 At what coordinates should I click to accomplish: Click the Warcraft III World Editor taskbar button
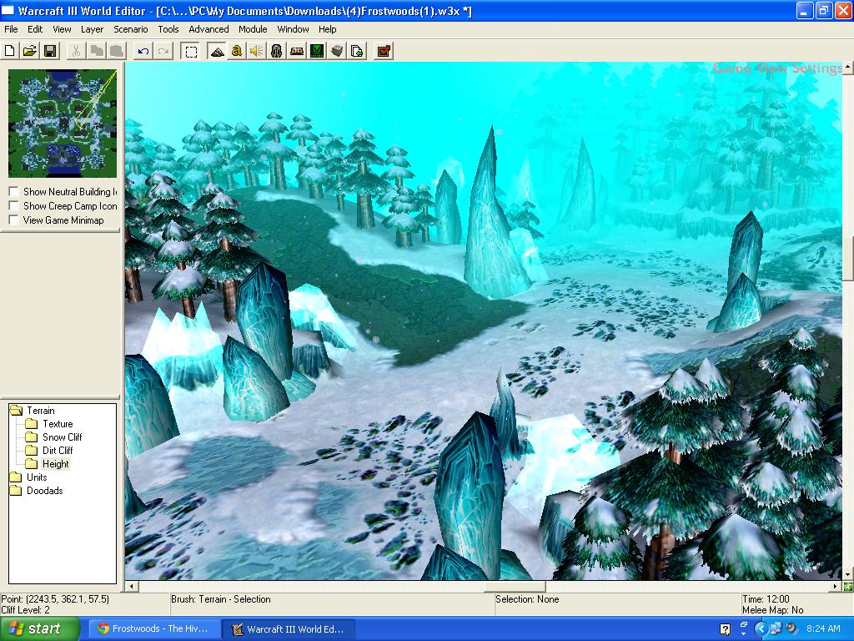pos(289,629)
